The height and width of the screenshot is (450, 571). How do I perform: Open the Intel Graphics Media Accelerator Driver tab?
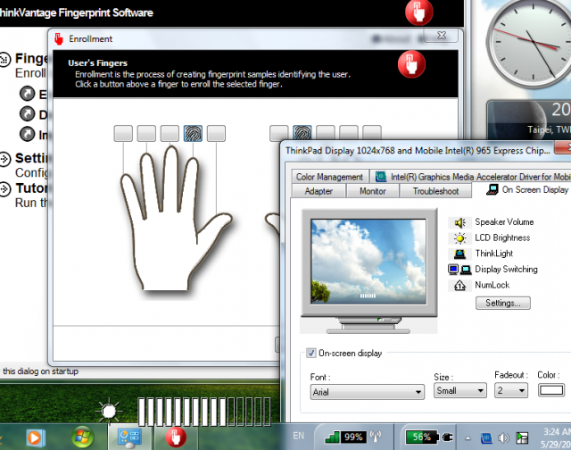pyautogui.click(x=470, y=177)
